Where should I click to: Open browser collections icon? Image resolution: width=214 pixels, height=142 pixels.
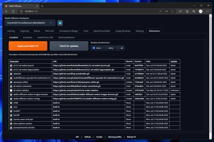click(187, 11)
